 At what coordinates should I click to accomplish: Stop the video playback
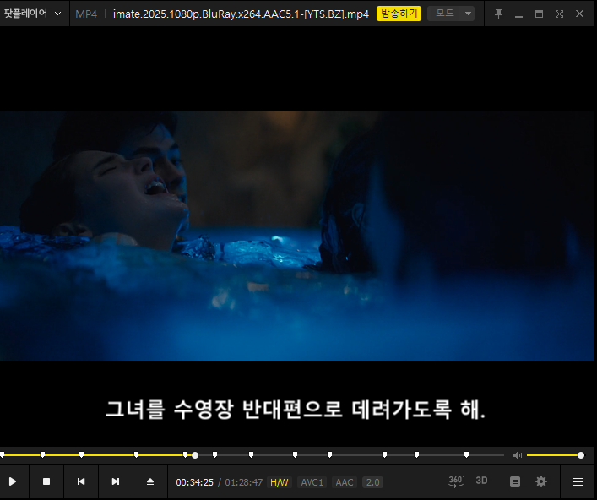[46, 481]
